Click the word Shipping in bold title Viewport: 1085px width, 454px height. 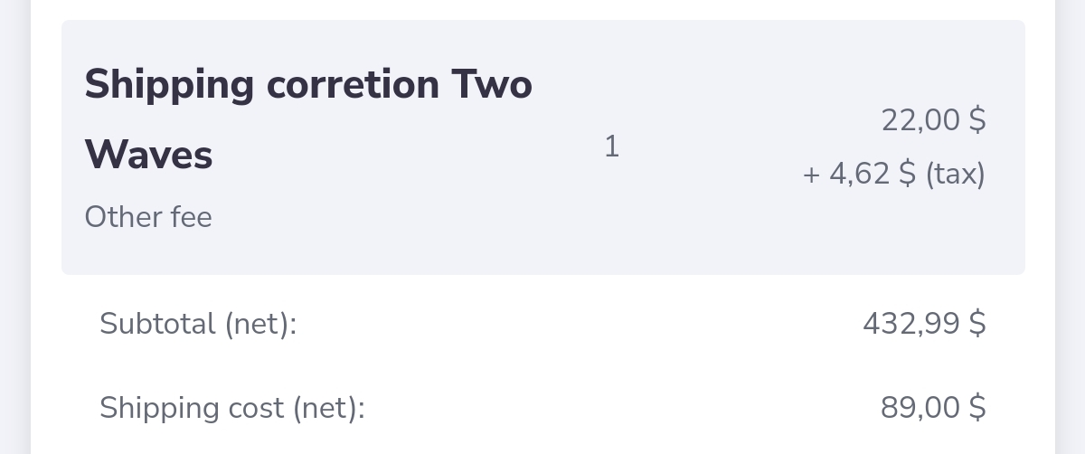click(x=170, y=87)
